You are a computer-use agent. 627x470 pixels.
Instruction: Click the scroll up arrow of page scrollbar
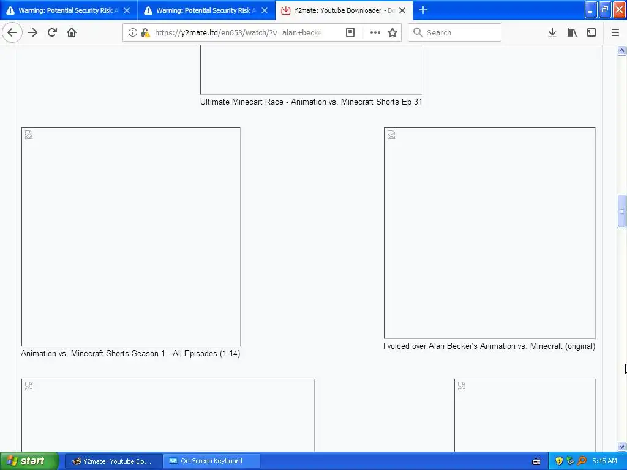click(621, 50)
